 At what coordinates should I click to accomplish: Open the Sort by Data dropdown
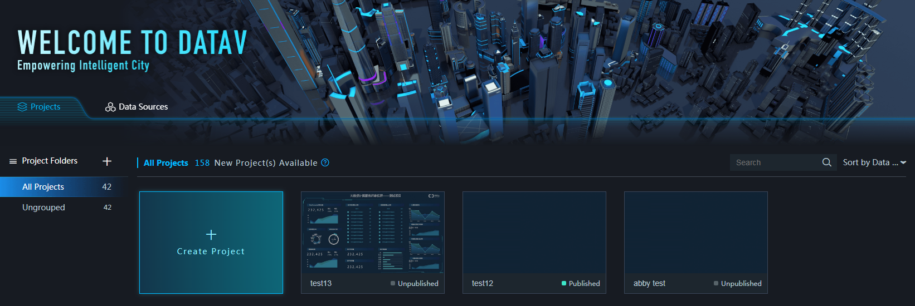point(869,162)
